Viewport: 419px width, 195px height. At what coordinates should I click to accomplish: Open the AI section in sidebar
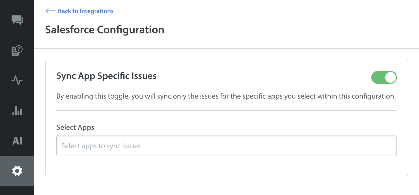(17, 141)
